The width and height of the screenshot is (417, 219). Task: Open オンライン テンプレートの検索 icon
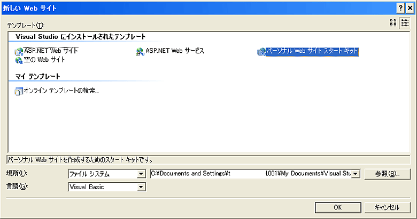(x=19, y=91)
